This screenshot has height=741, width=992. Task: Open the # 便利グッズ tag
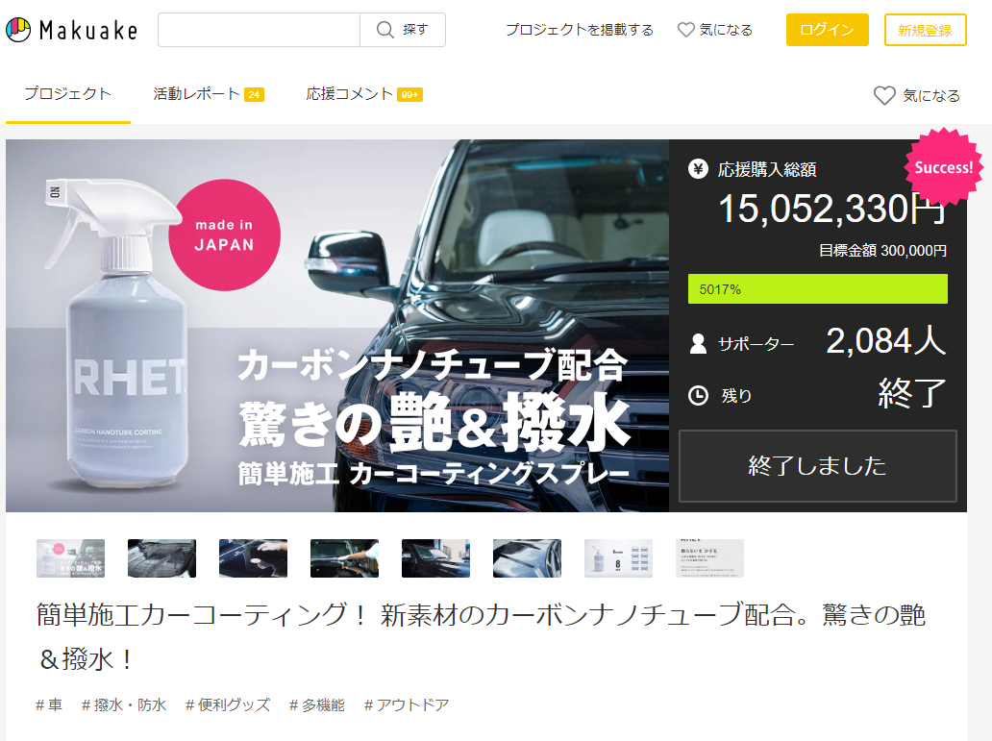228,704
